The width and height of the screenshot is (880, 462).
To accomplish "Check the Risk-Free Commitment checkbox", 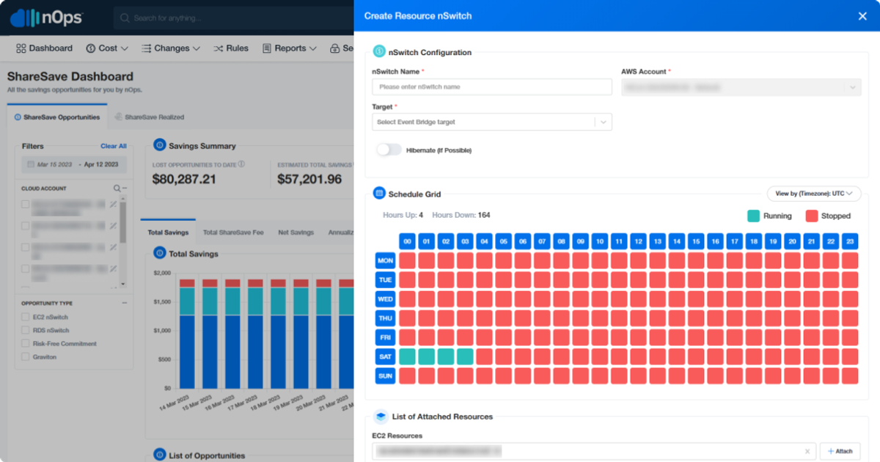I will [26, 344].
